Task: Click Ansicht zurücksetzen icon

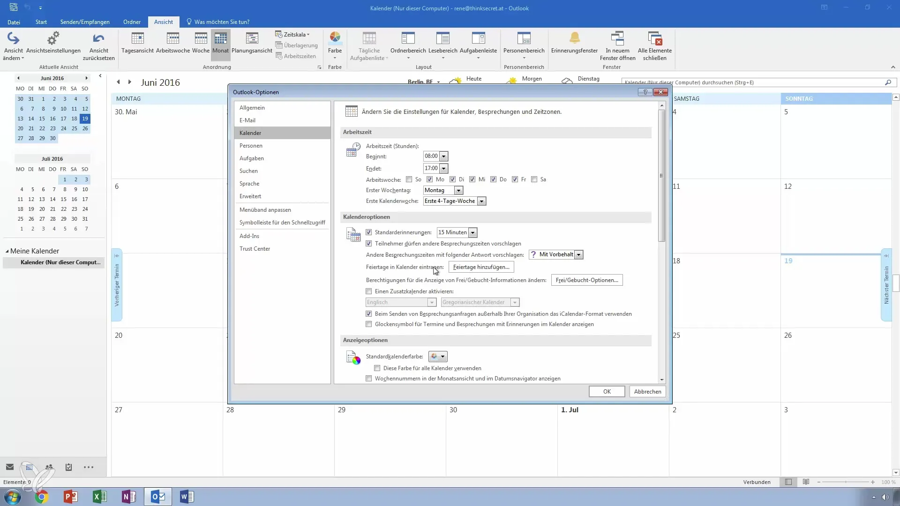Action: [98, 46]
